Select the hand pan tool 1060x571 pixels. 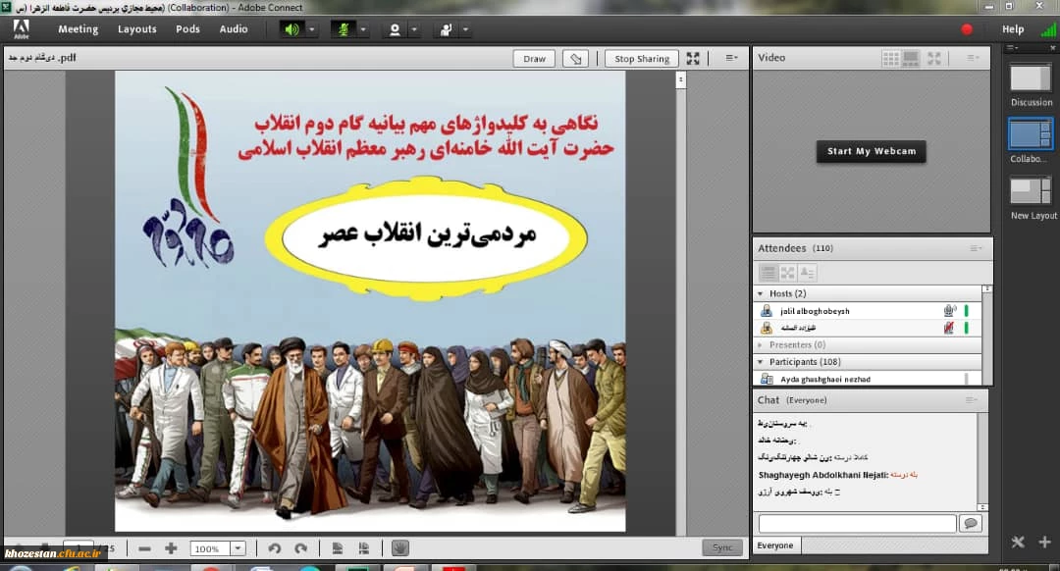399,548
